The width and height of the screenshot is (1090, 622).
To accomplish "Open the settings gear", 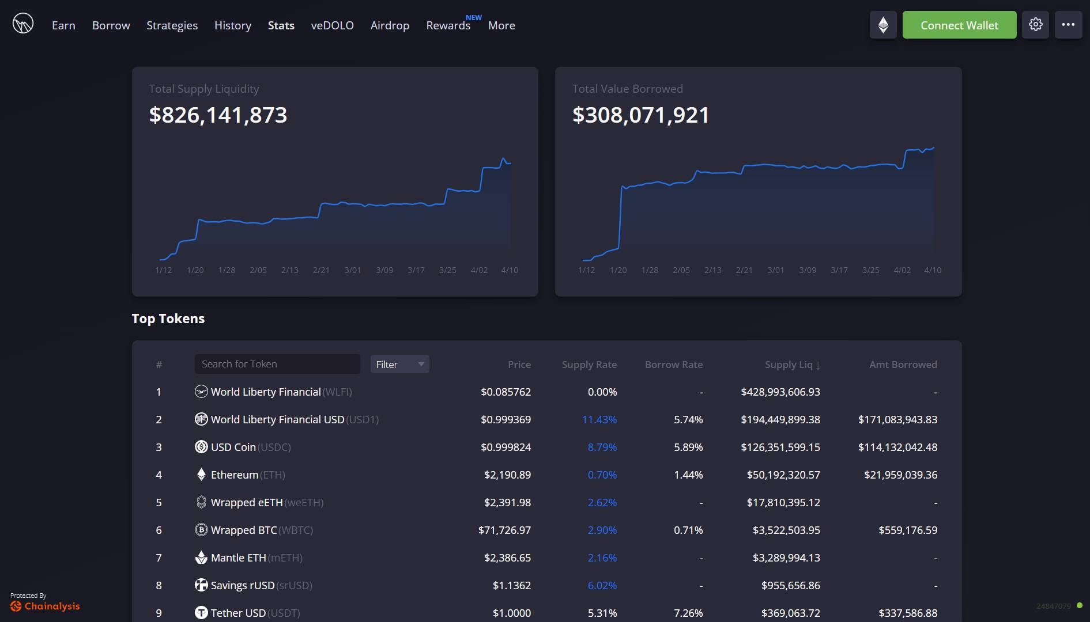I will (x=1036, y=24).
